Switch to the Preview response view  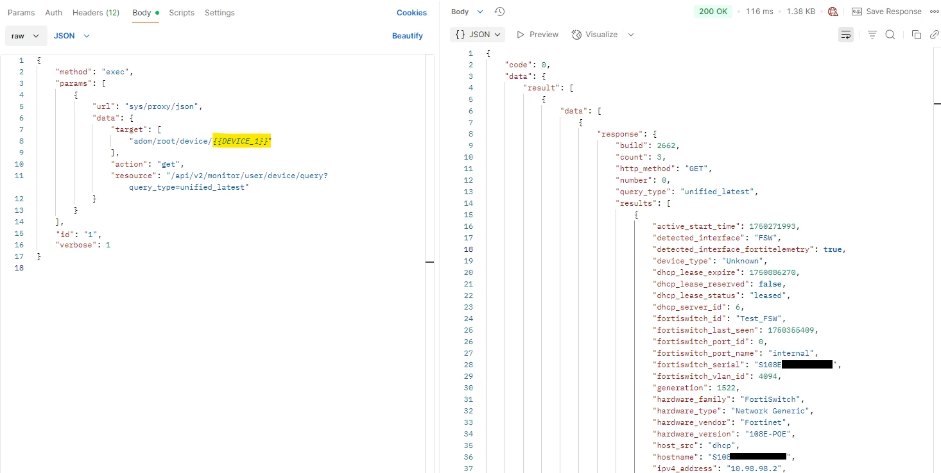[537, 35]
